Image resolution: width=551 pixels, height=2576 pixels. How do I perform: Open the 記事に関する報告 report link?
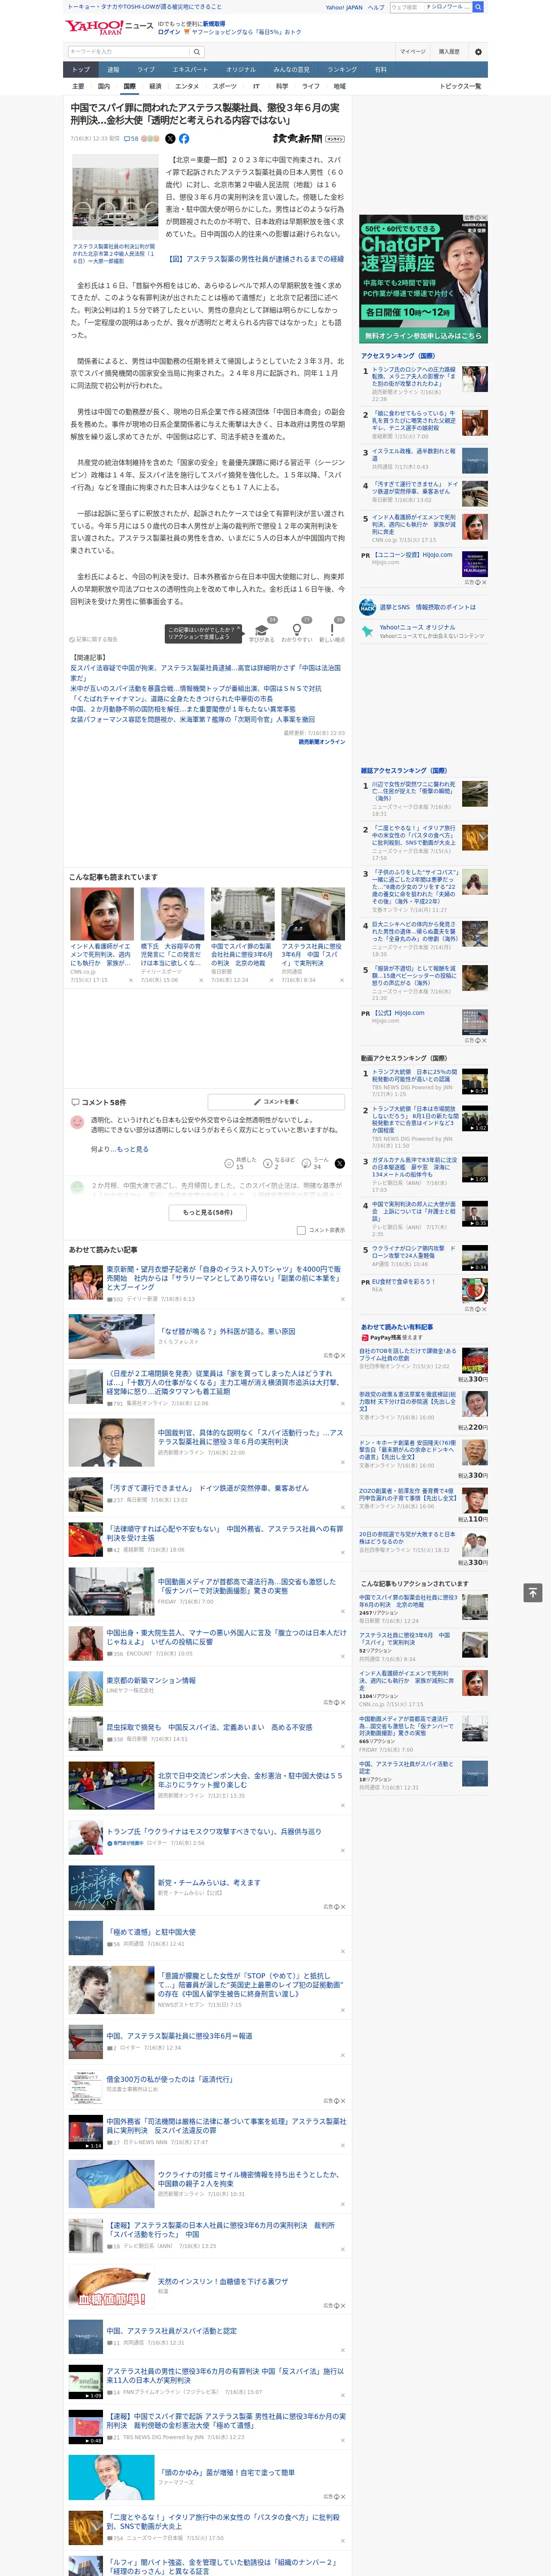tap(93, 639)
